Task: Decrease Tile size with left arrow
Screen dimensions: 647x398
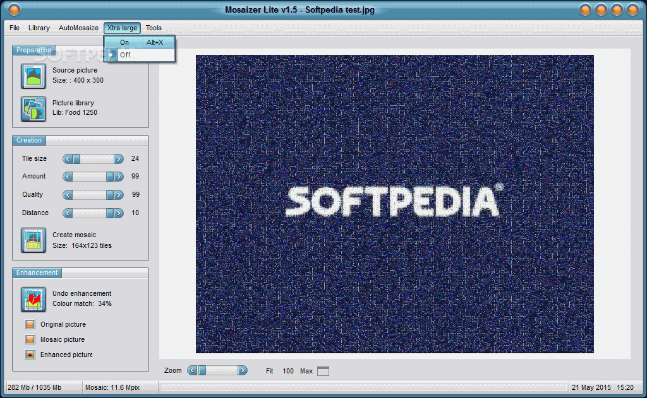Action: coord(68,158)
